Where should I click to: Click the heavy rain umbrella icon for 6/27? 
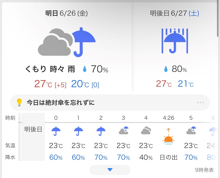click(175, 41)
